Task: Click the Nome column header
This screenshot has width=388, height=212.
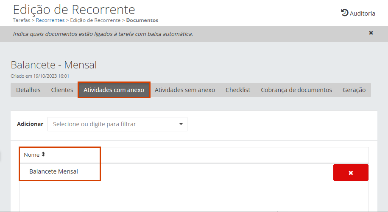Action: click(31, 155)
